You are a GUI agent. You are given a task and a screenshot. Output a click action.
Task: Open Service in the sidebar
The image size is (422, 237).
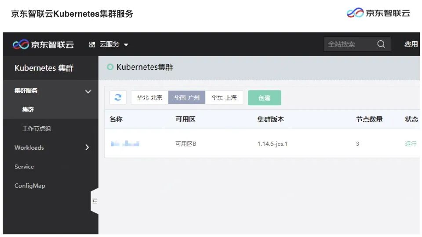coord(24,167)
